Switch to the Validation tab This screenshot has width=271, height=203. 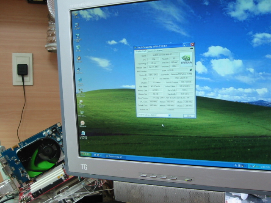point(159,51)
